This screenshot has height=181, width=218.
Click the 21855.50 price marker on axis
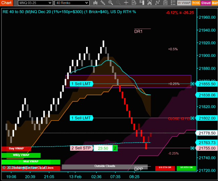point(207,84)
